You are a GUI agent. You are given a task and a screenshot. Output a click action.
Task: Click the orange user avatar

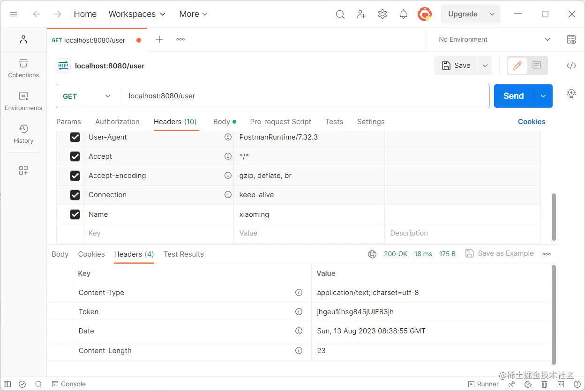pyautogui.click(x=425, y=14)
